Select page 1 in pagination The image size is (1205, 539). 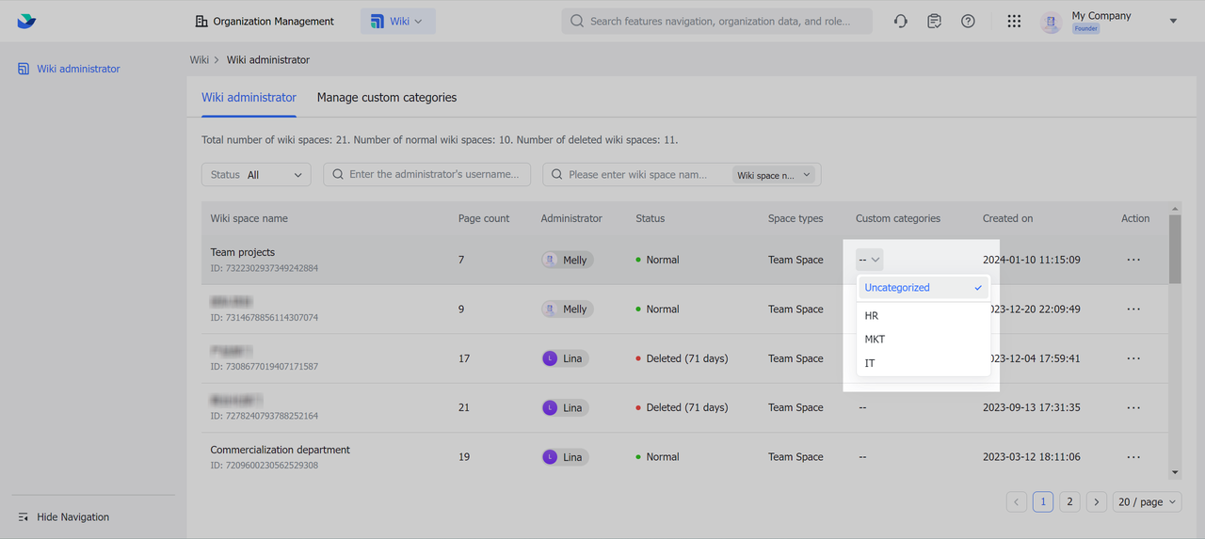coord(1043,502)
